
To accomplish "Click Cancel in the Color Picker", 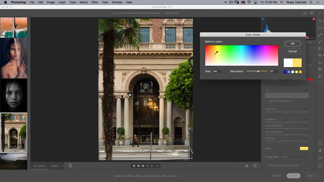I will (x=292, y=51).
